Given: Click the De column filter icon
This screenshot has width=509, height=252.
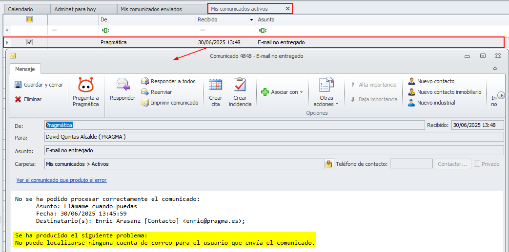Looking at the screenshot, I should [105, 31].
